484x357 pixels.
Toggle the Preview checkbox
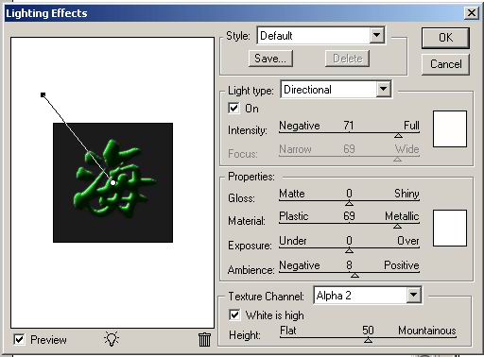click(x=19, y=340)
